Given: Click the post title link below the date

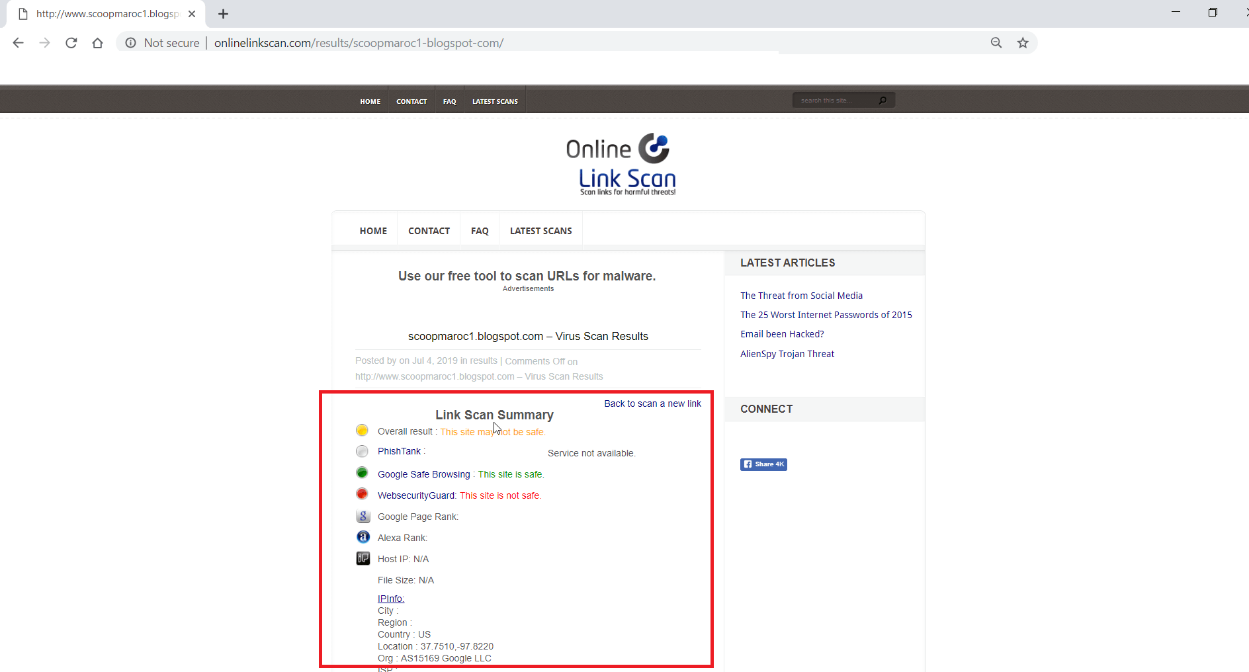Looking at the screenshot, I should pos(479,376).
